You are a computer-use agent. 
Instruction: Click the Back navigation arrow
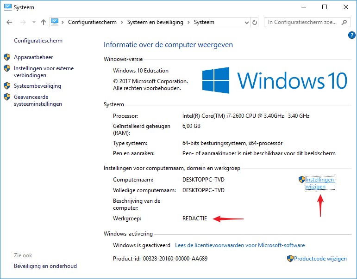pyautogui.click(x=9, y=22)
